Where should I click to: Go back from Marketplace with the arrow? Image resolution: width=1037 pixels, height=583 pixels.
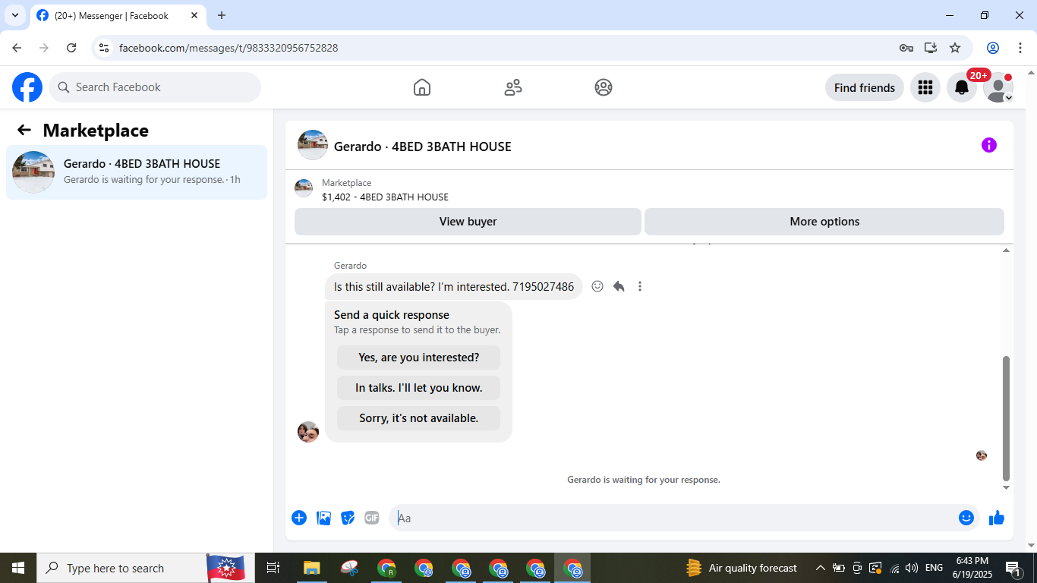[24, 130]
